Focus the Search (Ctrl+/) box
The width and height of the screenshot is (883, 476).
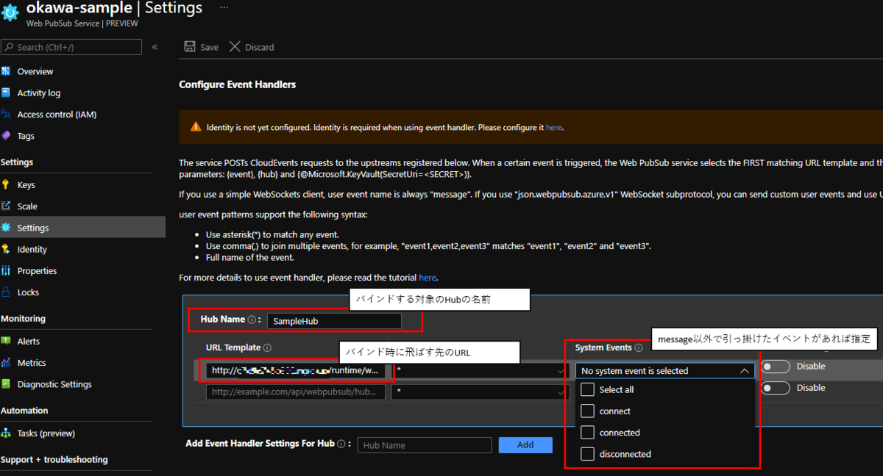pos(71,47)
